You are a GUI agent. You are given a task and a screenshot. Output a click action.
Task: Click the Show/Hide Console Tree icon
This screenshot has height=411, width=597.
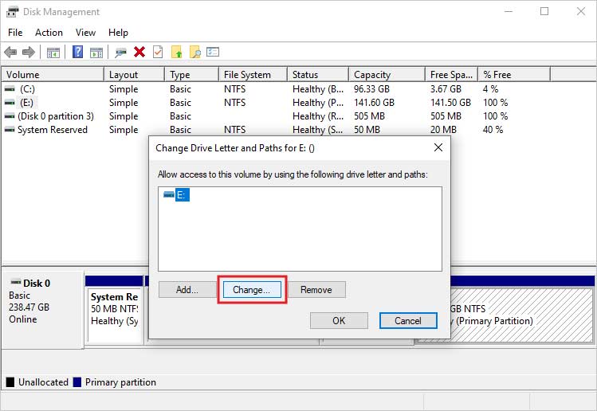53,52
